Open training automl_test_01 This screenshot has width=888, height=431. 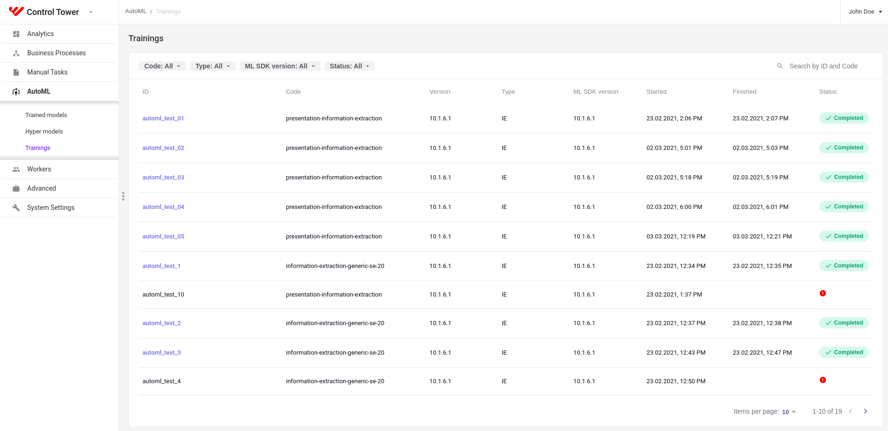163,119
